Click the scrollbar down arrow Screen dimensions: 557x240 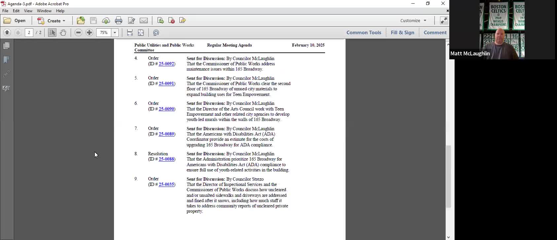tap(448, 237)
